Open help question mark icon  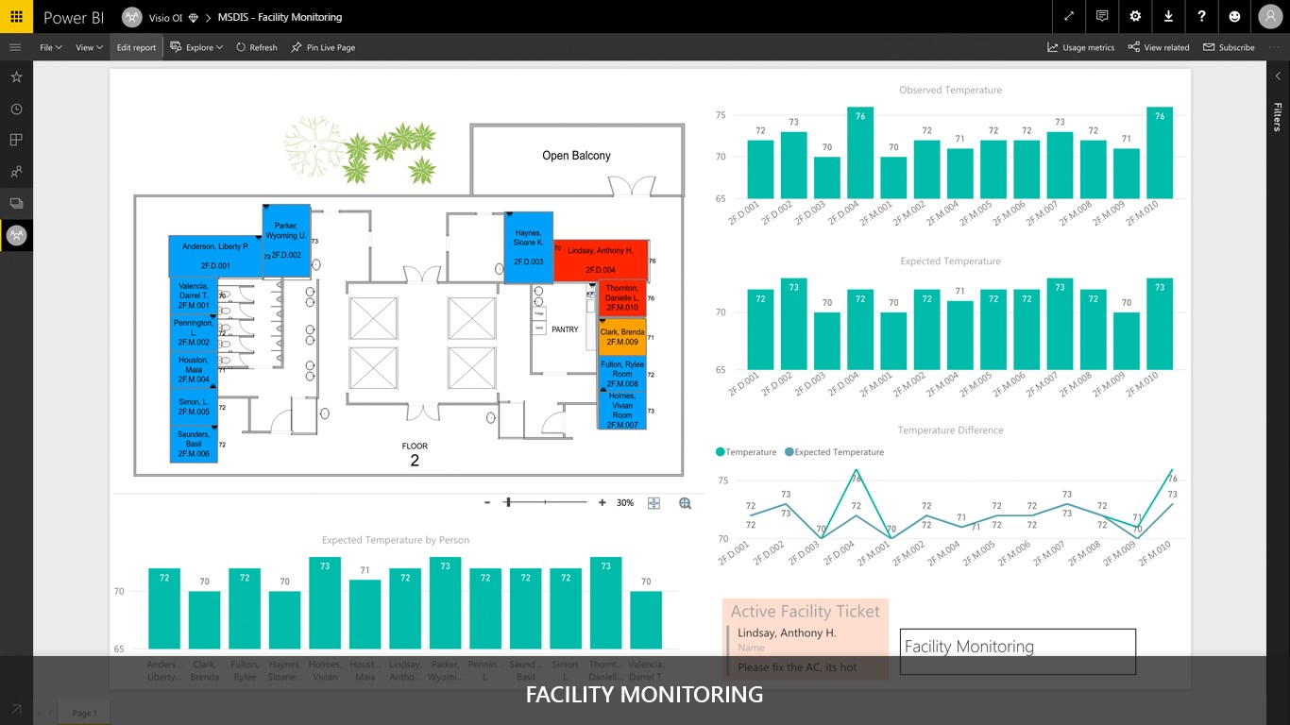click(1201, 16)
